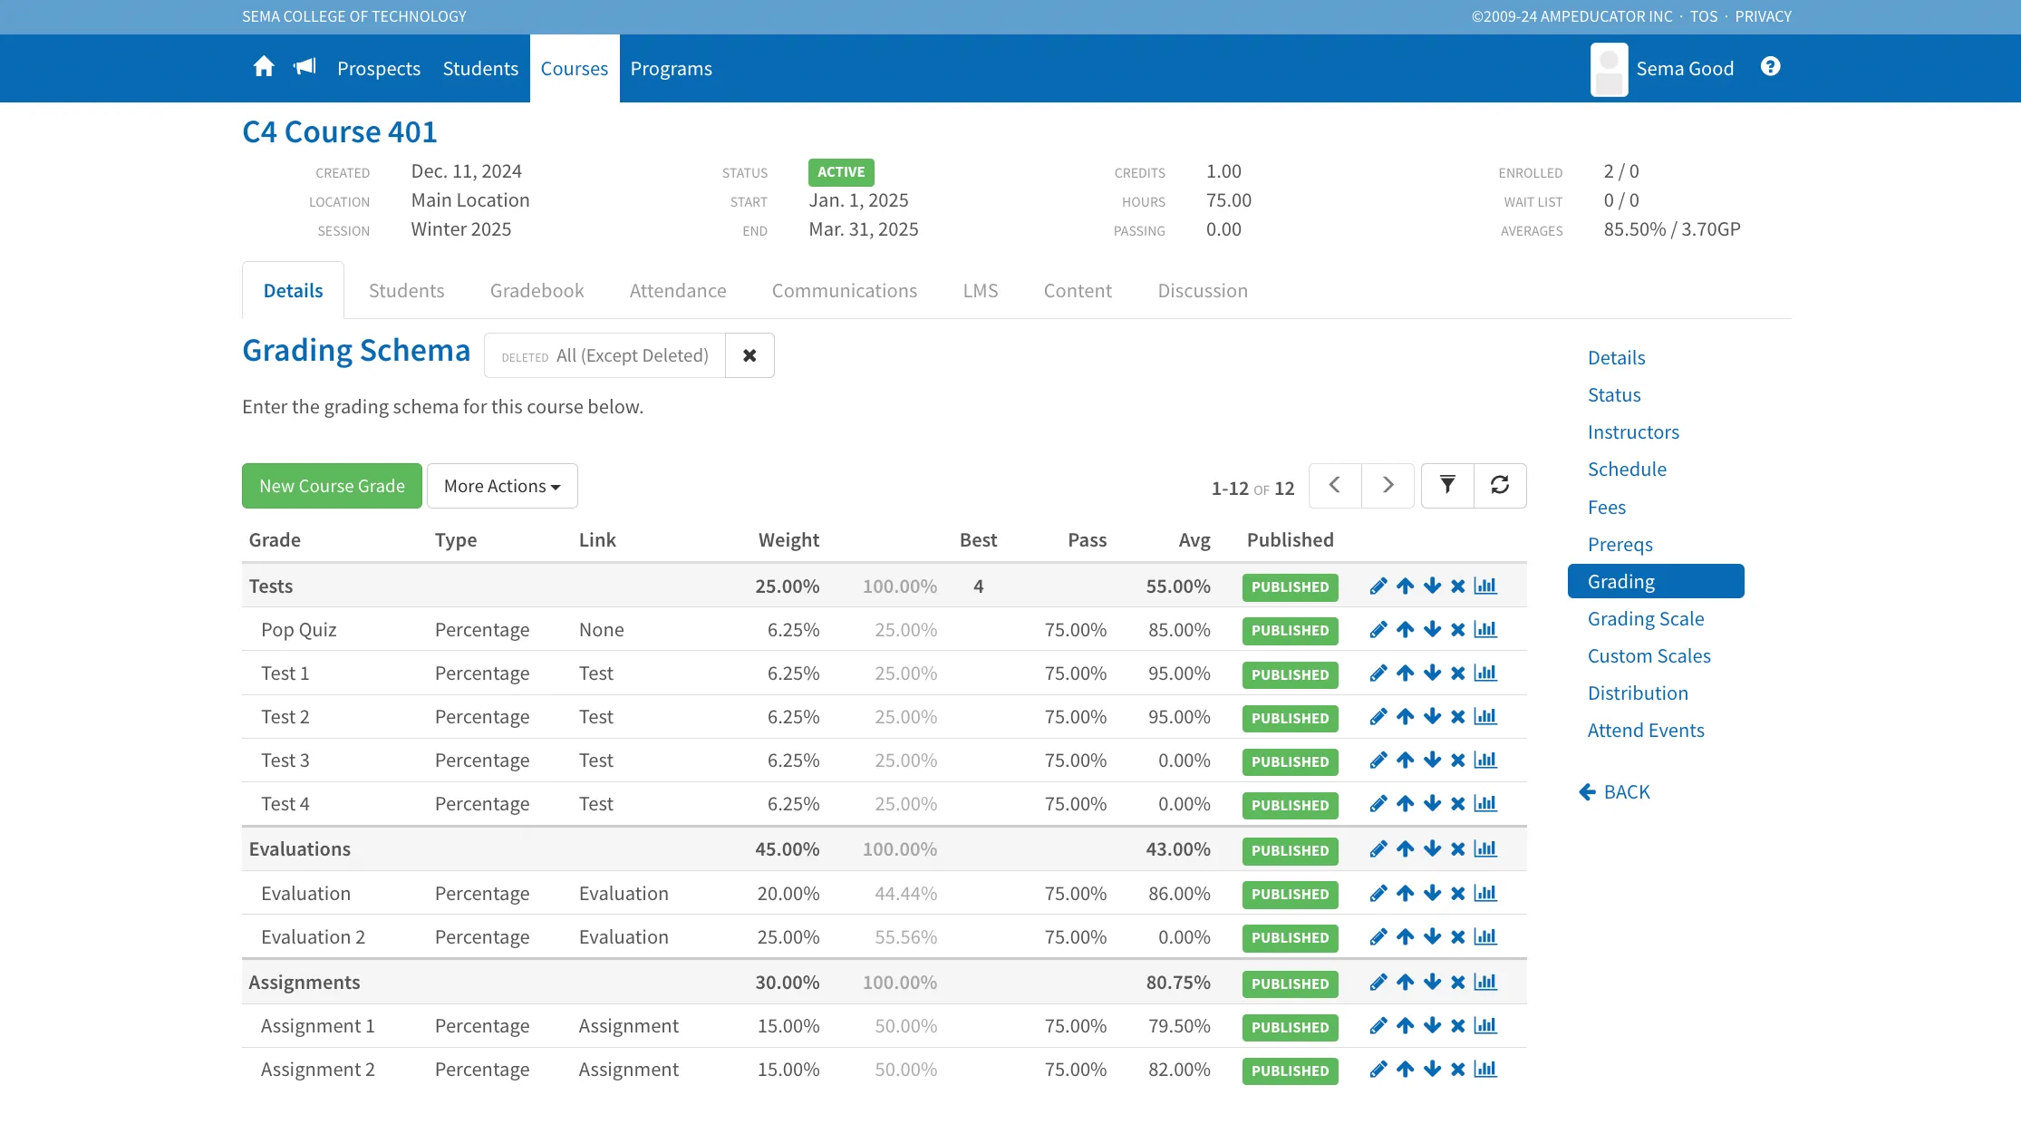This screenshot has height=1124, width=2021.
Task: Click the Sema Good user avatar
Action: pyautogui.click(x=1610, y=69)
